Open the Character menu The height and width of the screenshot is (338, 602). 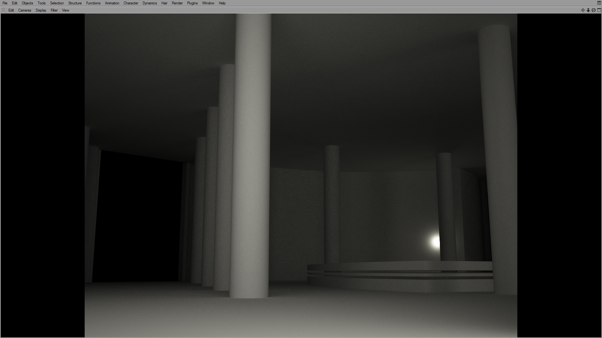[131, 3]
